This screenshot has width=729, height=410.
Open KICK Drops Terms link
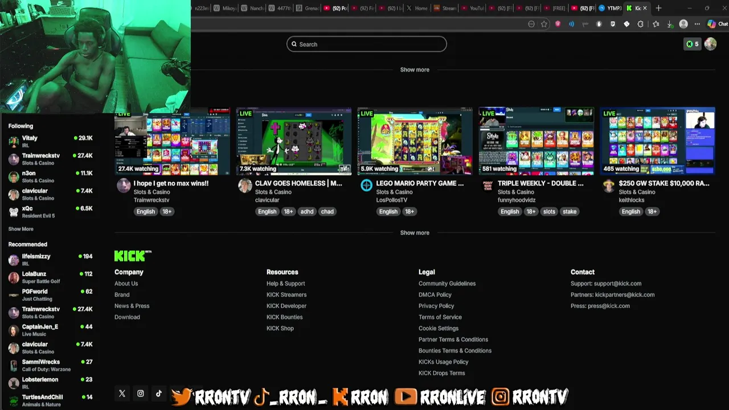[x=441, y=373]
